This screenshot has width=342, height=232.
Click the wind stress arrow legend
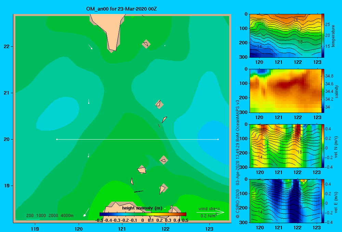click(210, 213)
